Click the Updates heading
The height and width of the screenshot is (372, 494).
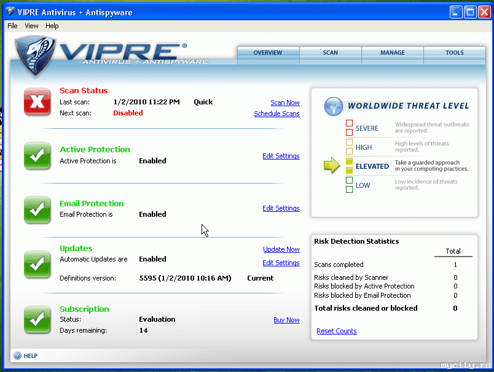click(76, 249)
